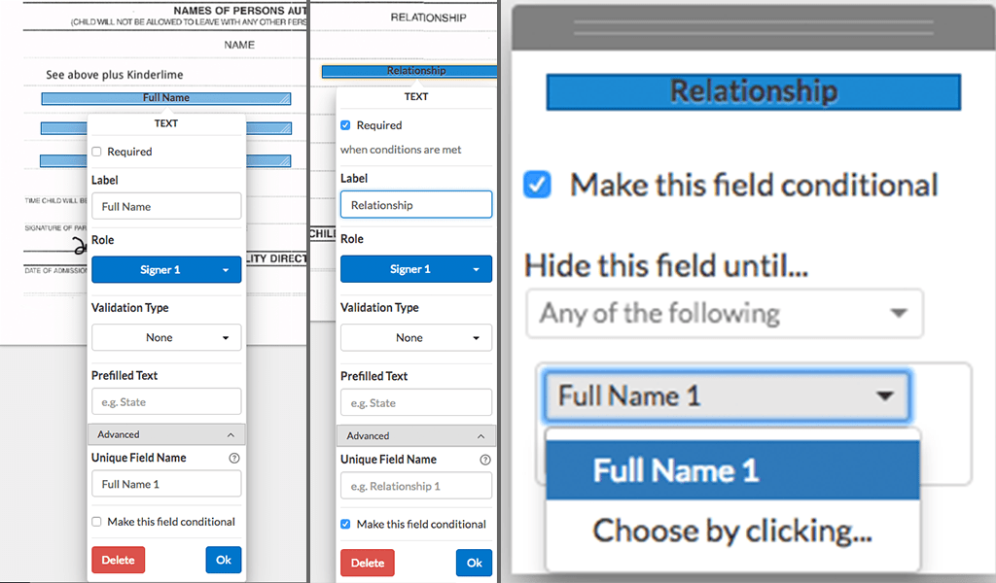Click the help icon beside Unique Field Name for Full Name 1
This screenshot has height=583, width=996.
coord(234,458)
